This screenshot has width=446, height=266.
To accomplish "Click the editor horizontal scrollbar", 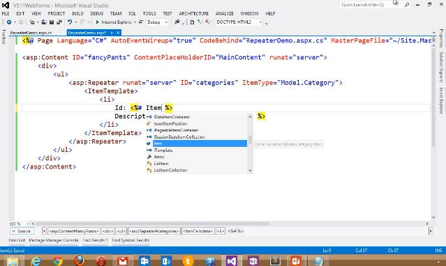I will 152,224.
